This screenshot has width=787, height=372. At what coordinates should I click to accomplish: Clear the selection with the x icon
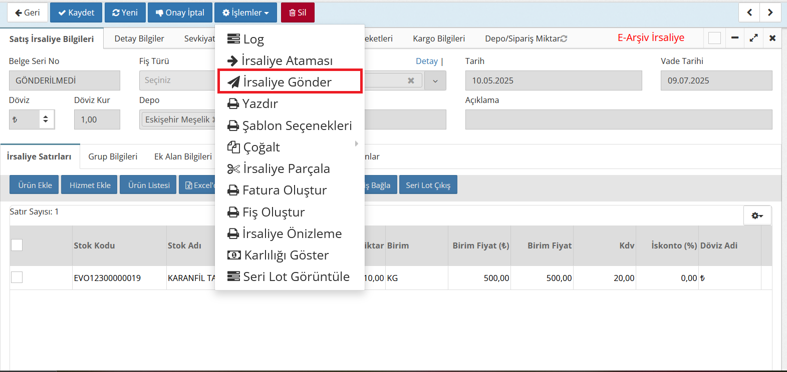[411, 80]
